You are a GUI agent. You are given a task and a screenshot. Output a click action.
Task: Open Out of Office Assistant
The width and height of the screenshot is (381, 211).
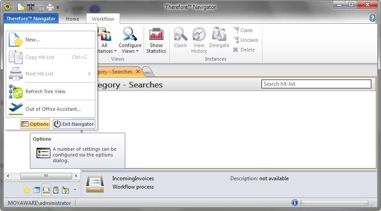pyautogui.click(x=53, y=109)
